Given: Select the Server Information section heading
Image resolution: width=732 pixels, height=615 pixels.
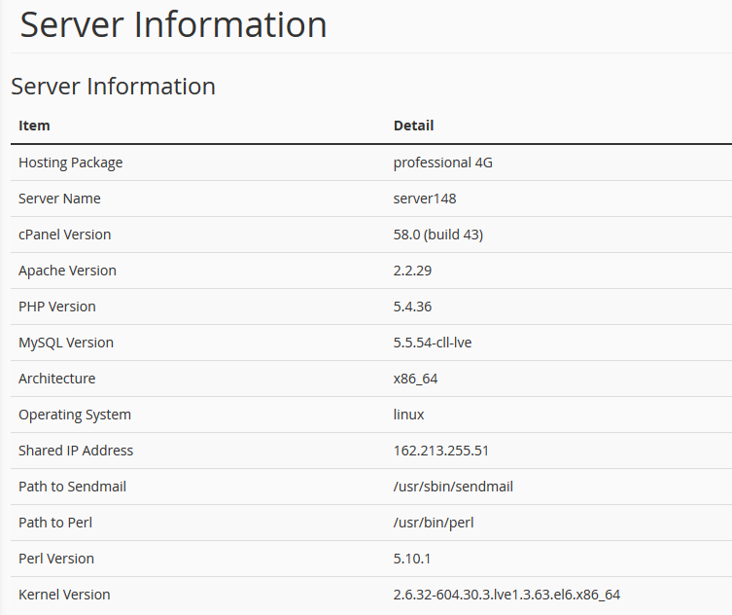Looking at the screenshot, I should (113, 87).
